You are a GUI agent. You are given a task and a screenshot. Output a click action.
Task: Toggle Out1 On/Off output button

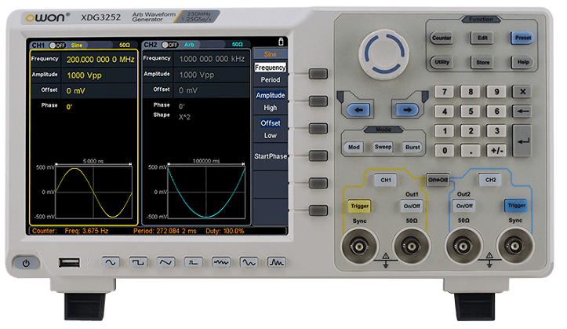pyautogui.click(x=411, y=206)
